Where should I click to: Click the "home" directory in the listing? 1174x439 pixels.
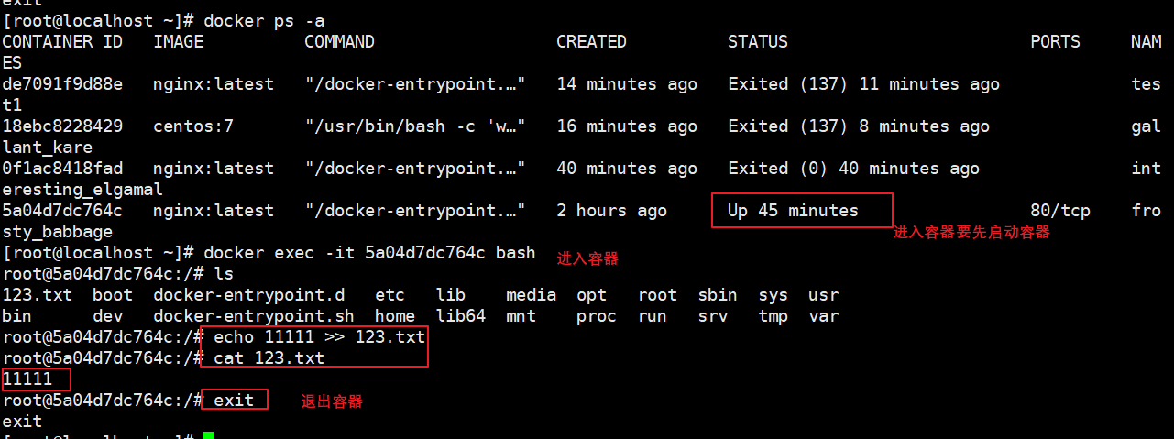pyautogui.click(x=395, y=315)
